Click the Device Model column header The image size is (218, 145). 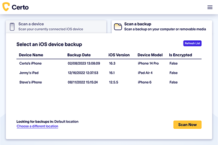150,55
